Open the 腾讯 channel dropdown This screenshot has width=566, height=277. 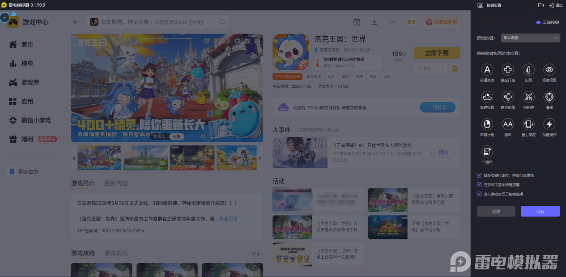coord(431,68)
